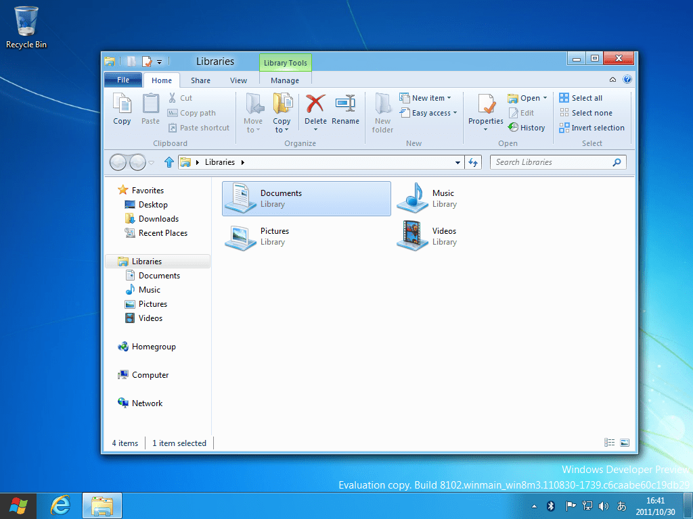Screen dimensions: 693x519
Task: Click the Library Tools contextual tab
Action: 286,63
